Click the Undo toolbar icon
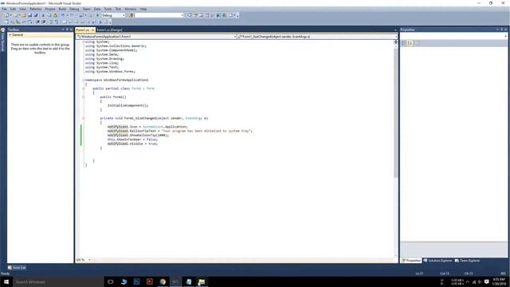 (x=63, y=15)
